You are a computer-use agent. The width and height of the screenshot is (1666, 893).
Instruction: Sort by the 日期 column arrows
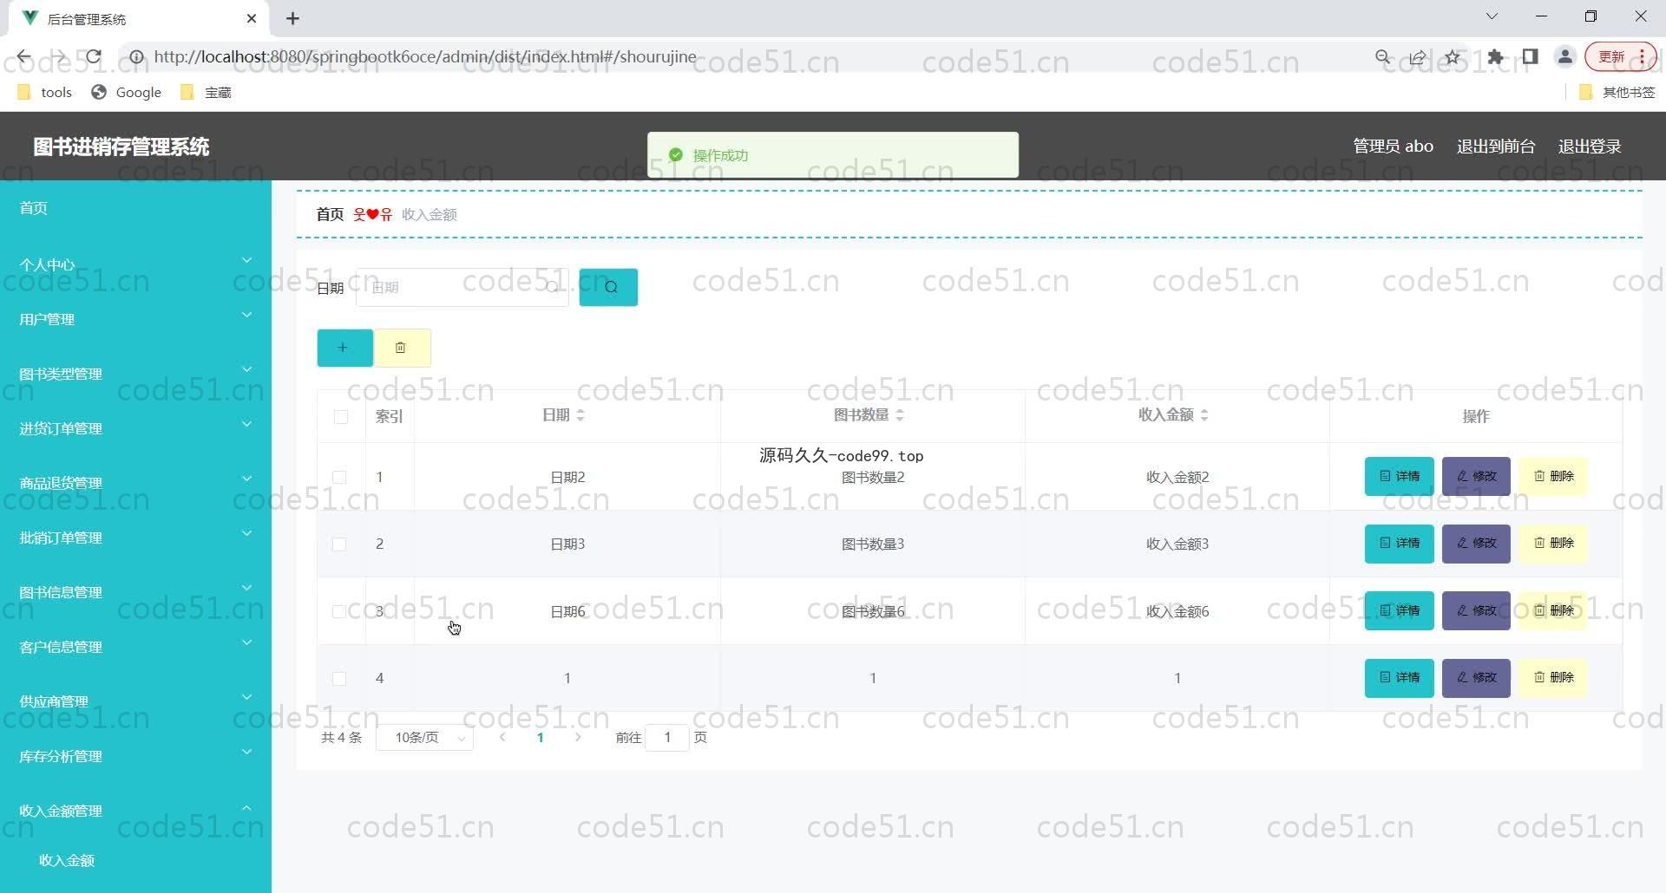pos(580,416)
